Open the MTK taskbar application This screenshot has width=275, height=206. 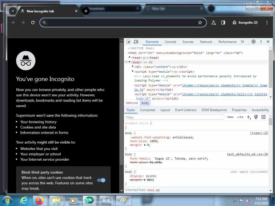point(106,201)
